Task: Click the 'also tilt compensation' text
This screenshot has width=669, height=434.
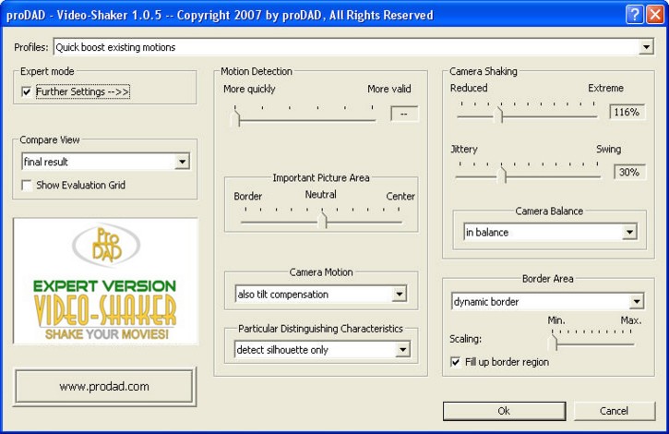Action: 283,295
